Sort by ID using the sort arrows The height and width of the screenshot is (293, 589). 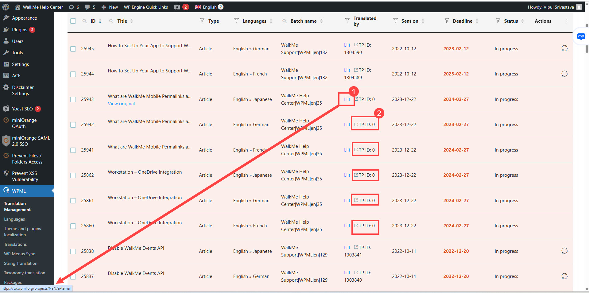(x=100, y=21)
